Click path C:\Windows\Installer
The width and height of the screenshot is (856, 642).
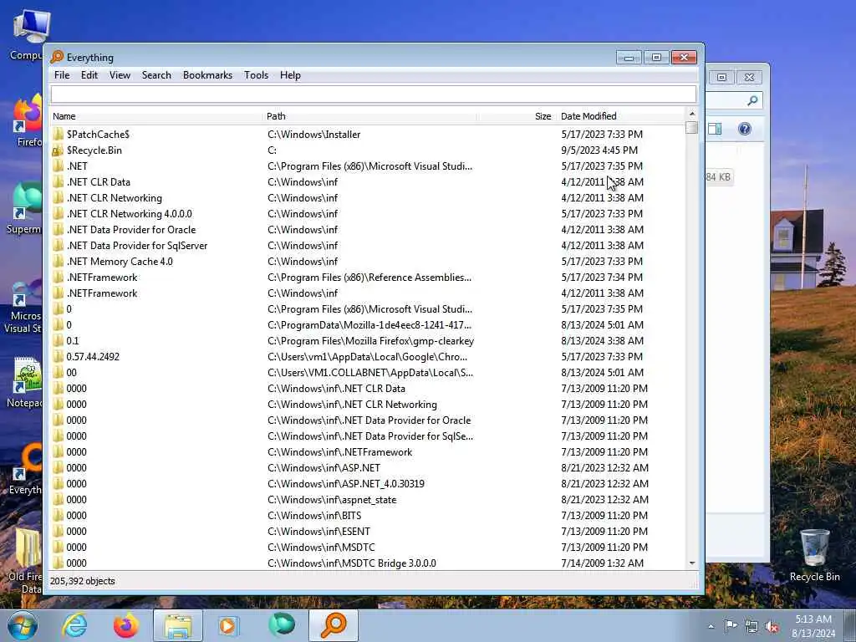pos(314,135)
